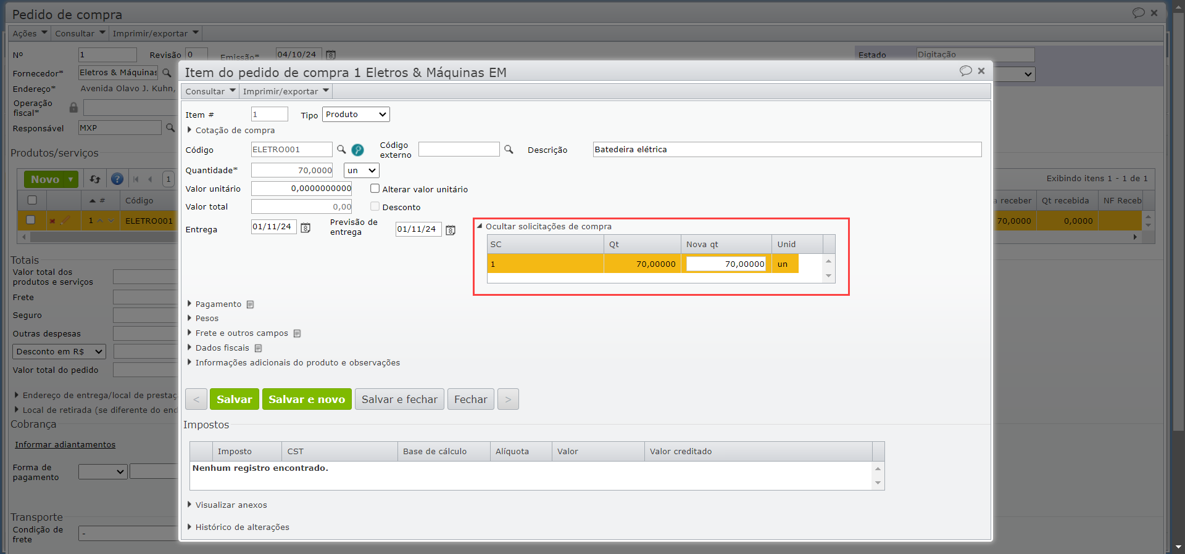The image size is (1185, 554).
Task: Open the comment bubble on Pedido de compra window
Action: pyautogui.click(x=1138, y=13)
